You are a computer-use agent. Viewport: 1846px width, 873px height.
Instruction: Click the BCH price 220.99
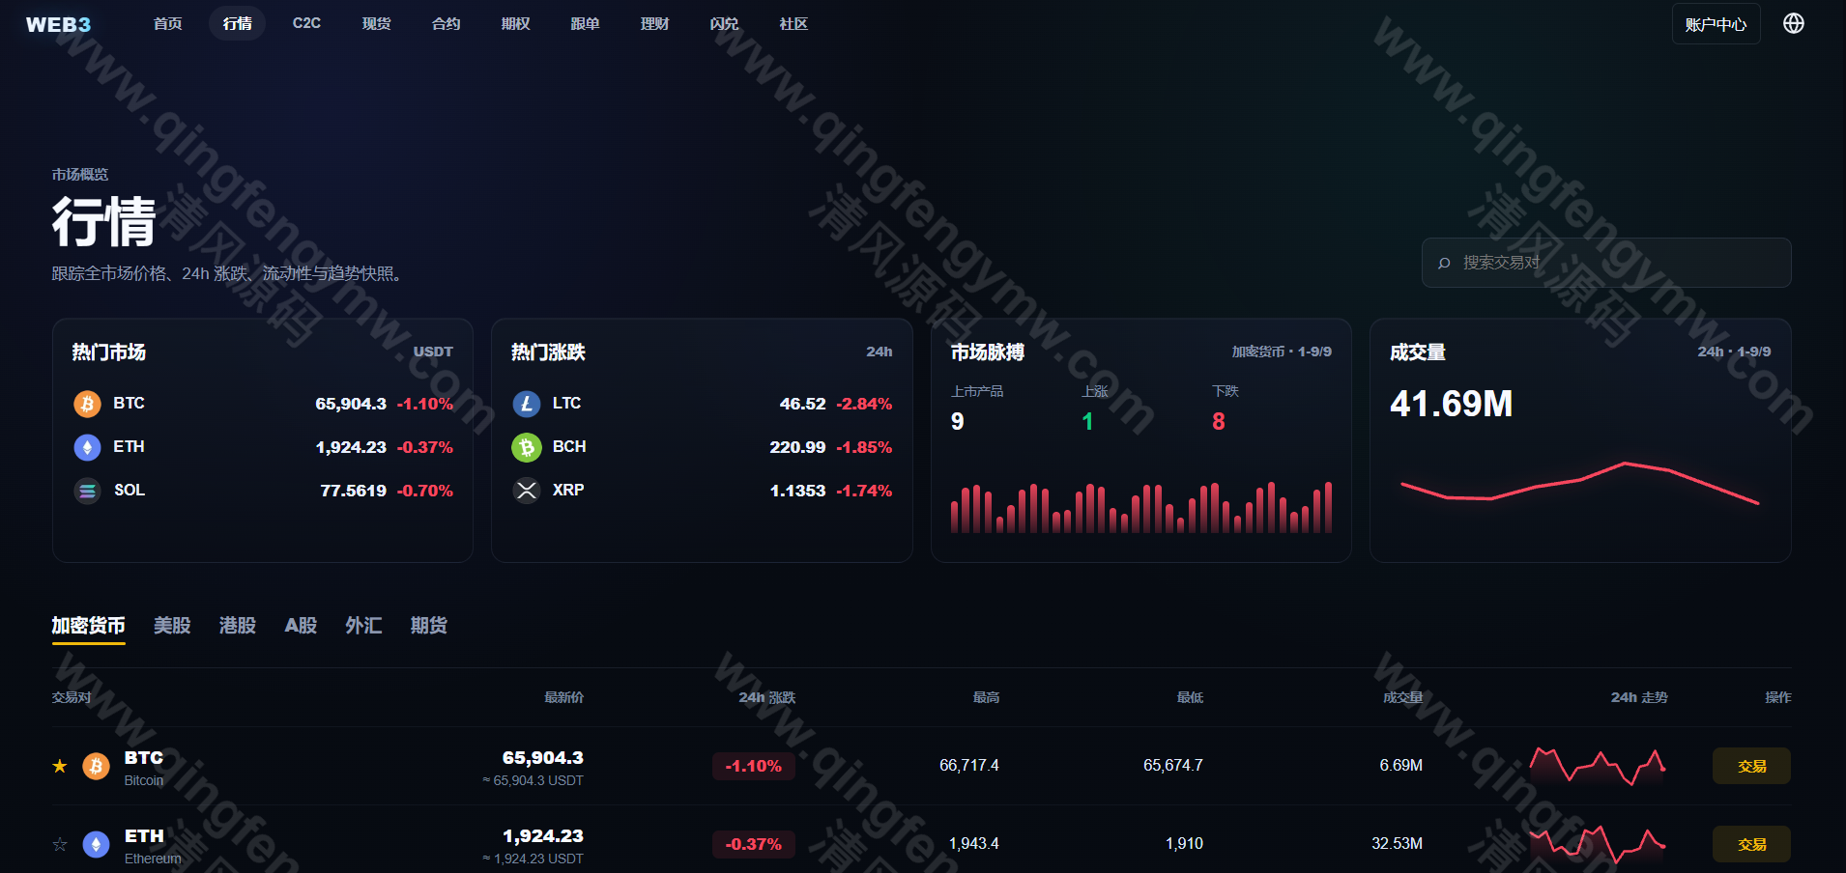point(798,447)
